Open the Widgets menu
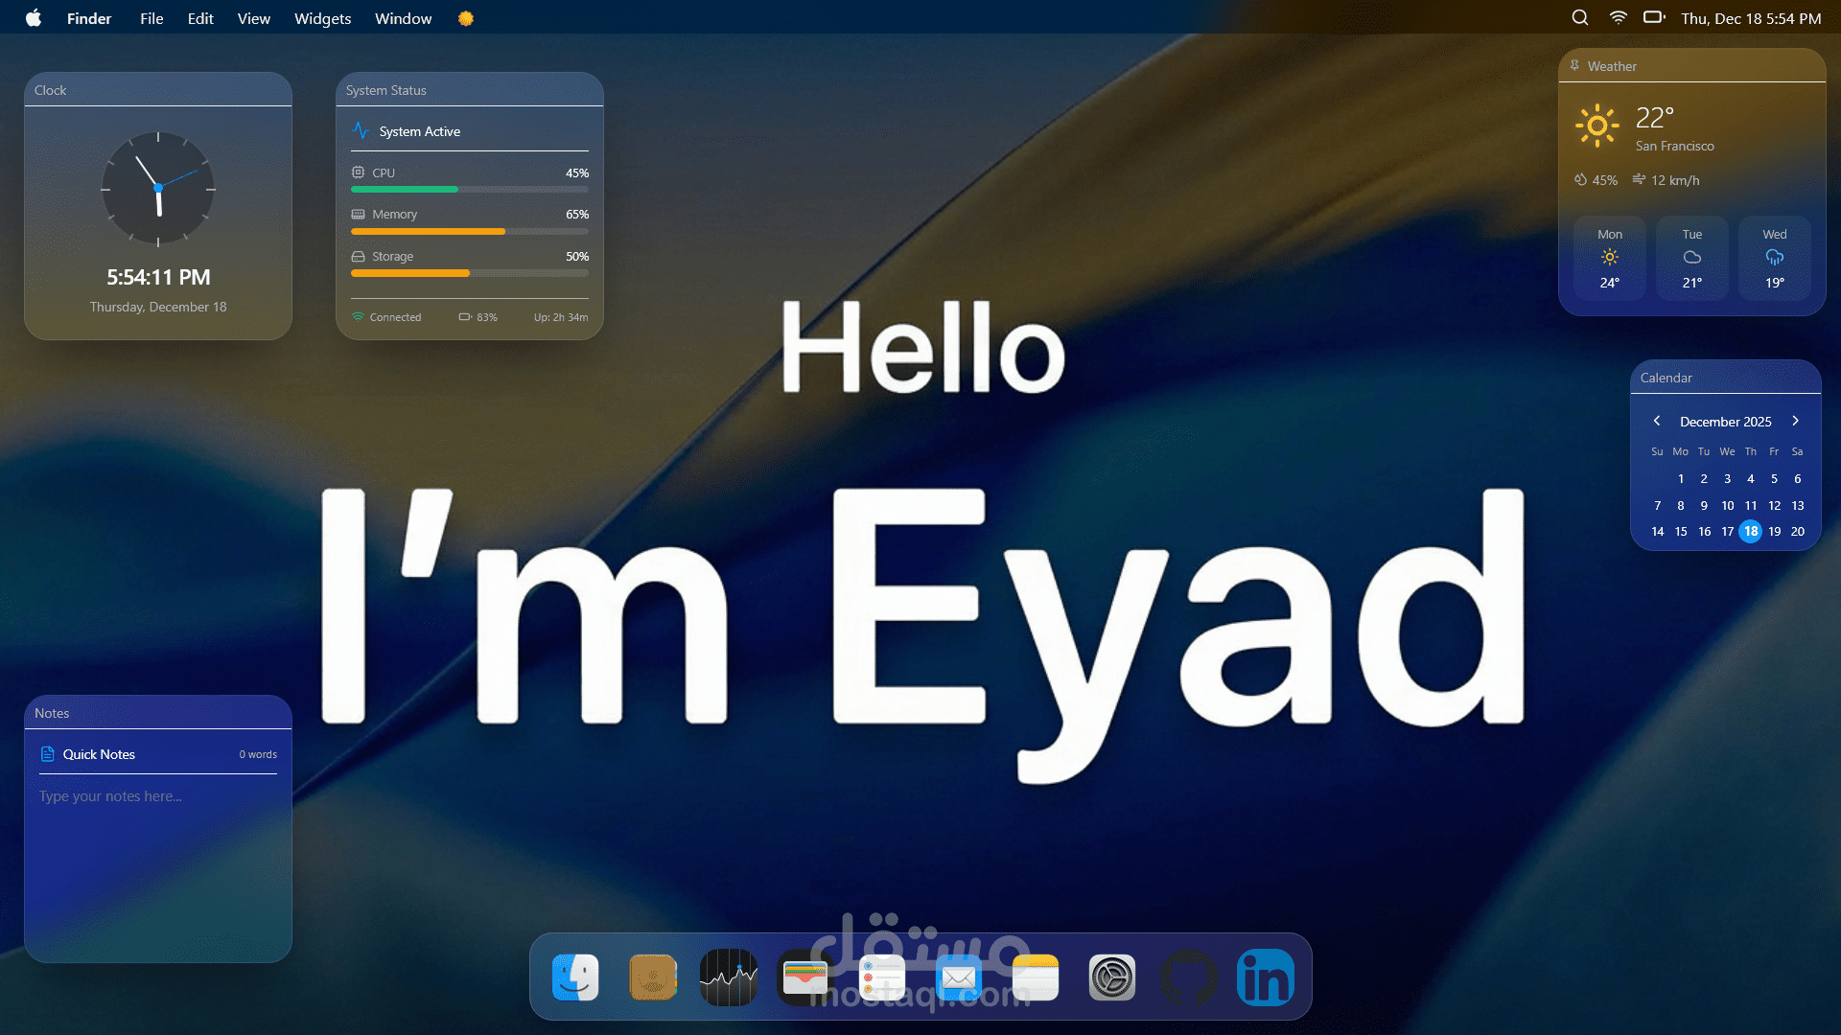The height and width of the screenshot is (1035, 1841). pyautogui.click(x=322, y=18)
